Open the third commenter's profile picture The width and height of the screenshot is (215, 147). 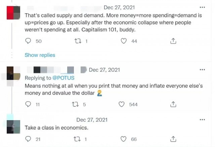[x=13, y=125]
